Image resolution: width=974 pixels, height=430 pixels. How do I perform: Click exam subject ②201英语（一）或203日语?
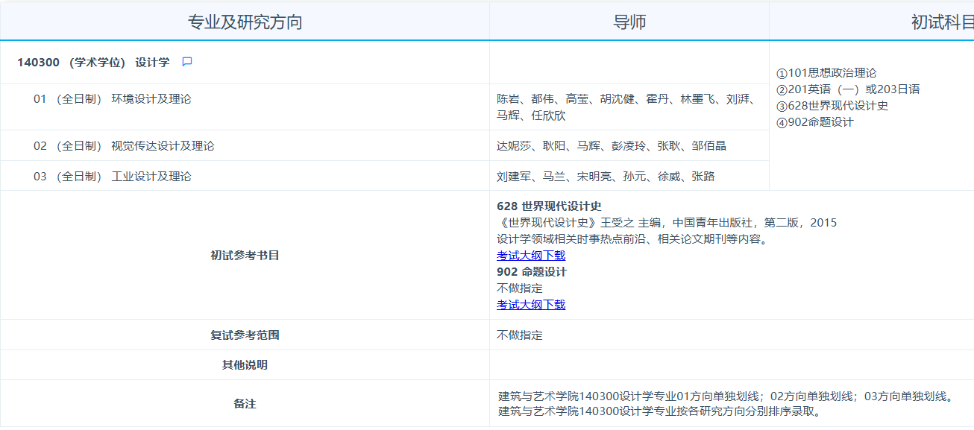point(848,89)
